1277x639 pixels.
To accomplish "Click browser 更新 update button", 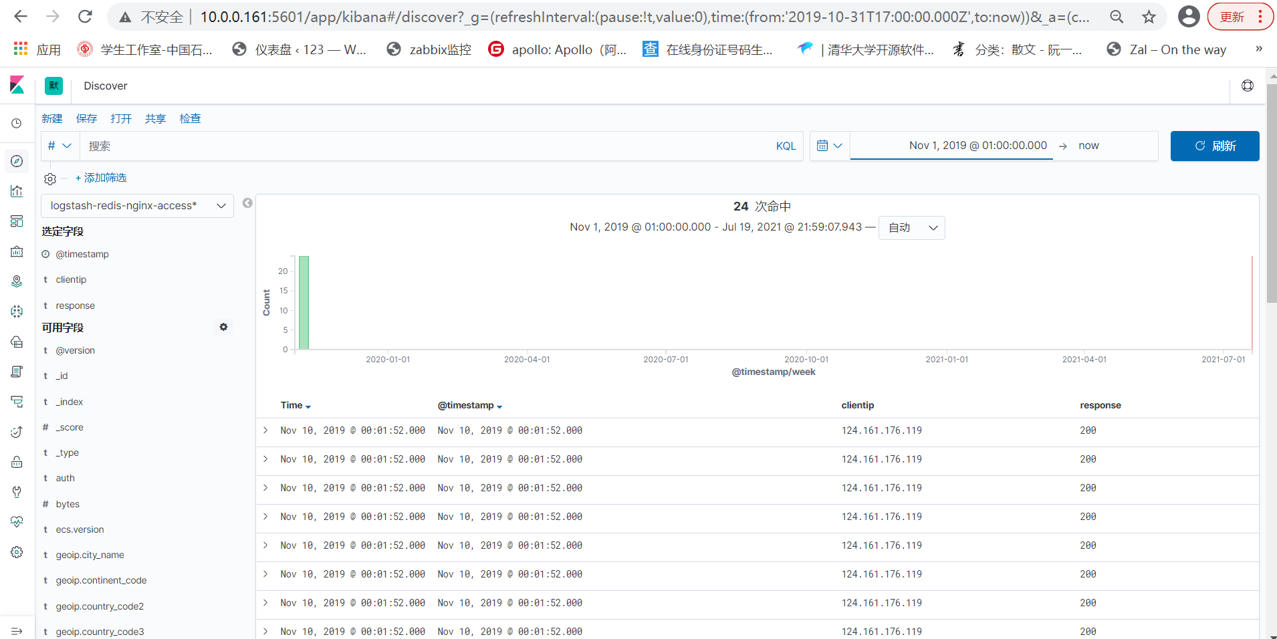I will pyautogui.click(x=1240, y=17).
